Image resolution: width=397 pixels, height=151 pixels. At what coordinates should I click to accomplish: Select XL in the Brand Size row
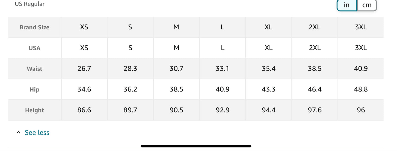pyautogui.click(x=268, y=27)
